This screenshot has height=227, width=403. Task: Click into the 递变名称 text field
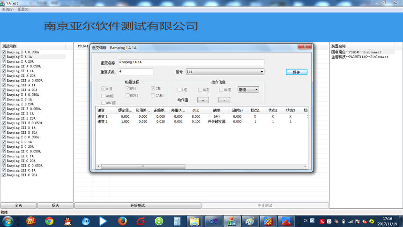click(x=191, y=62)
